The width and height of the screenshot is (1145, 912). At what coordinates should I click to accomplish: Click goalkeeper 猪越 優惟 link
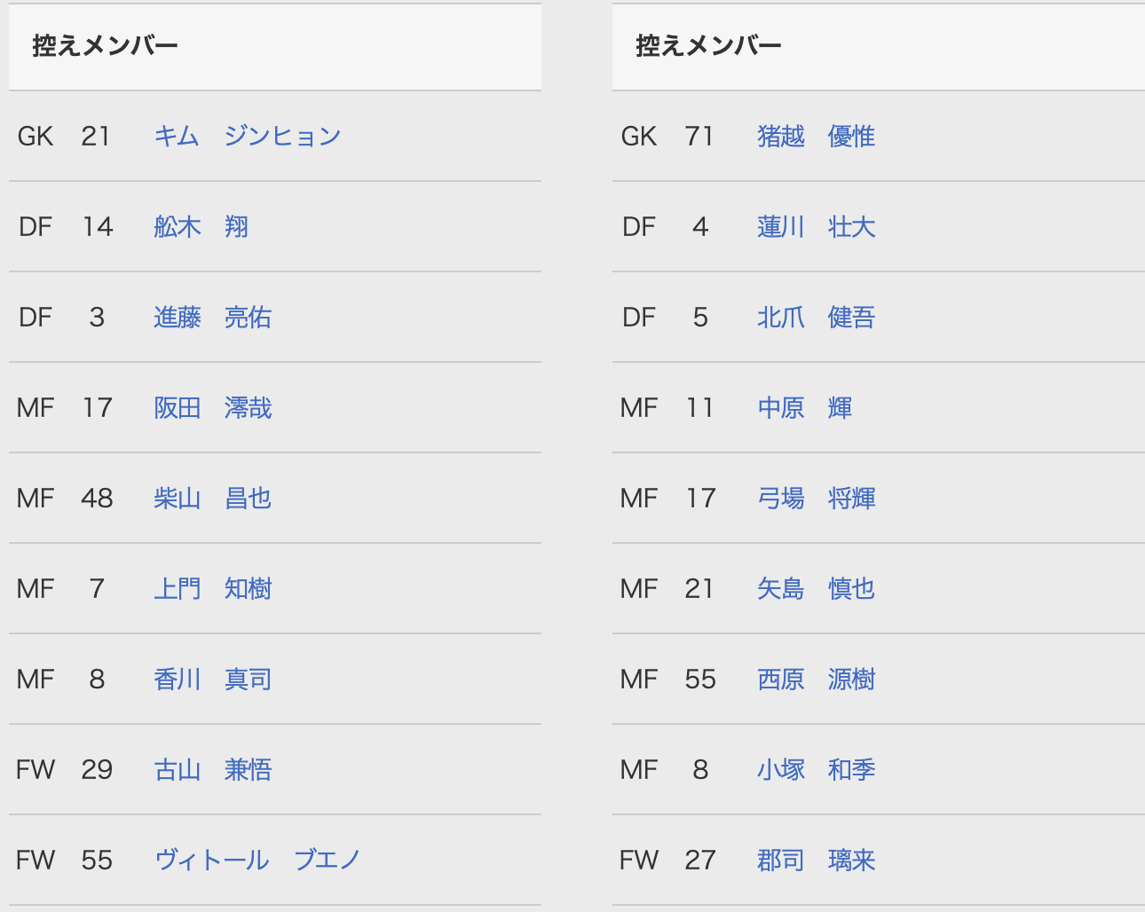[816, 136]
